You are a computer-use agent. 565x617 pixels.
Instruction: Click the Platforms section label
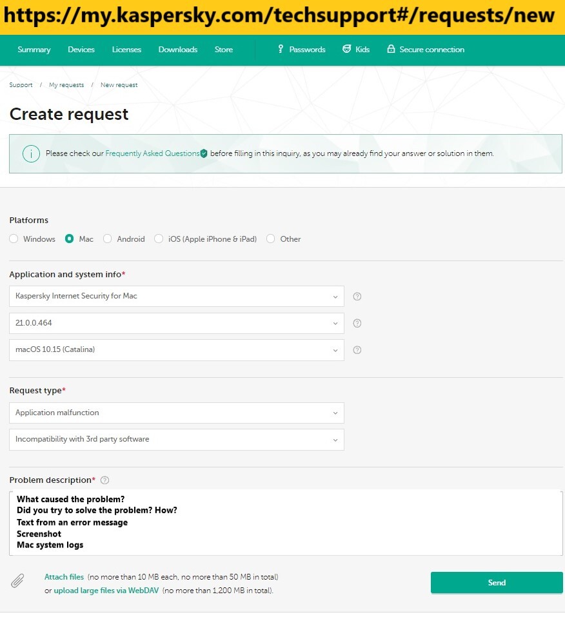click(x=29, y=220)
